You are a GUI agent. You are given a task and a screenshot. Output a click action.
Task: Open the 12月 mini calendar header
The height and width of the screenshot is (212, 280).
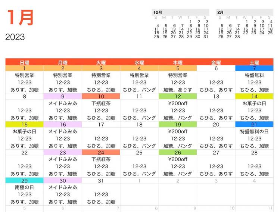coord(157,12)
